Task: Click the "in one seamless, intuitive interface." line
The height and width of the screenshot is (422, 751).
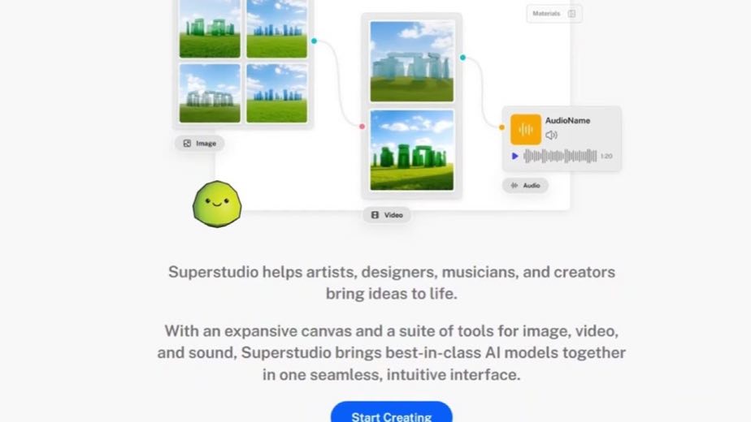Action: point(391,375)
